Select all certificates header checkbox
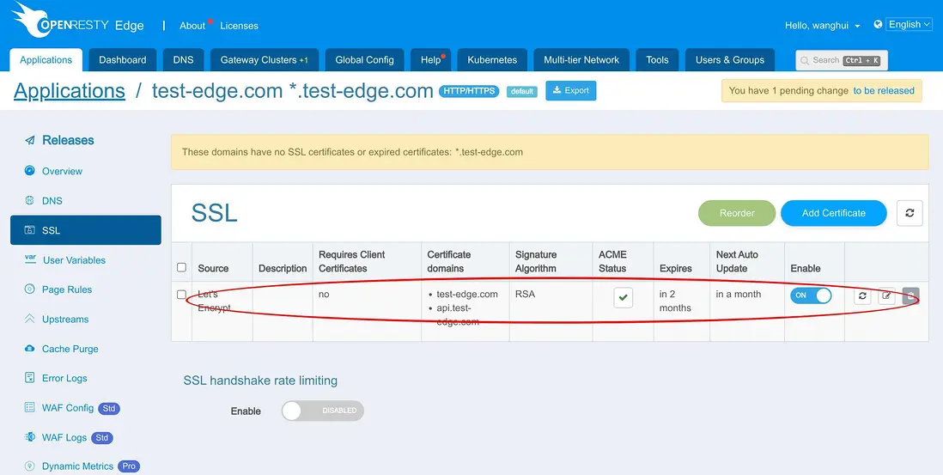This screenshot has height=475, width=943. [181, 267]
